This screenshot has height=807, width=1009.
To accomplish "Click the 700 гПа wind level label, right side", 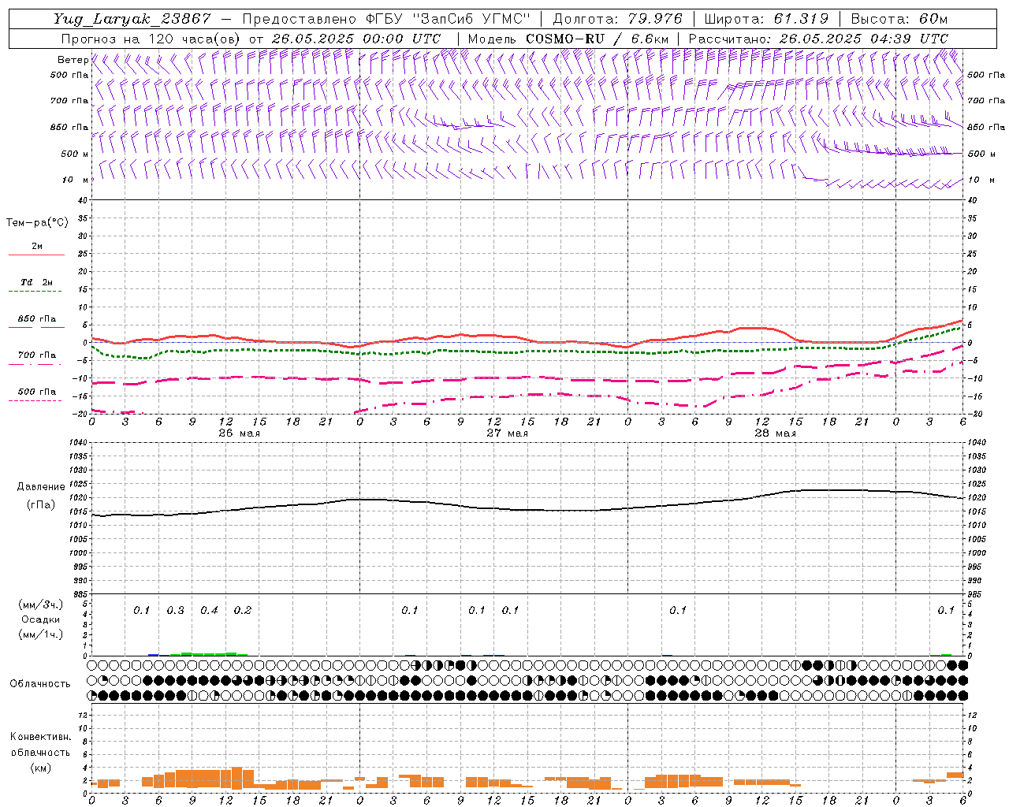I will (986, 101).
